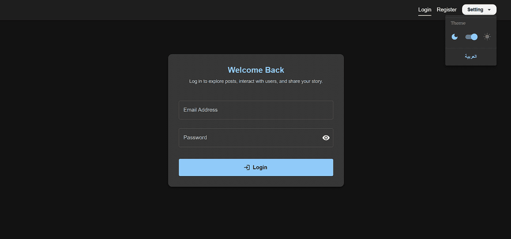This screenshot has width=511, height=239.
Task: Click the 'Log in to explore posts' subtitle
Action: click(x=256, y=81)
